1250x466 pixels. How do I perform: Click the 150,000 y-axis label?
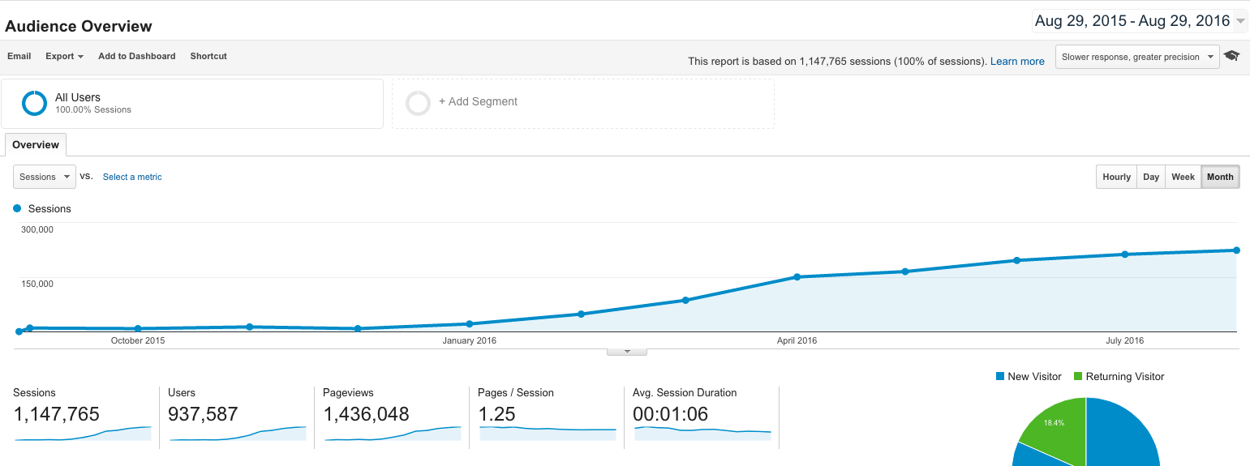click(x=36, y=284)
